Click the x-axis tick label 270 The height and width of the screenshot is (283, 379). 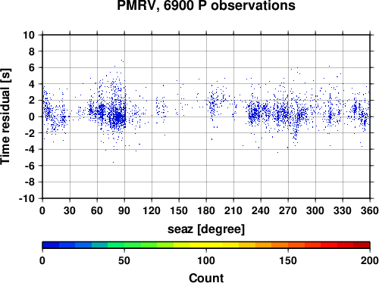click(x=288, y=210)
